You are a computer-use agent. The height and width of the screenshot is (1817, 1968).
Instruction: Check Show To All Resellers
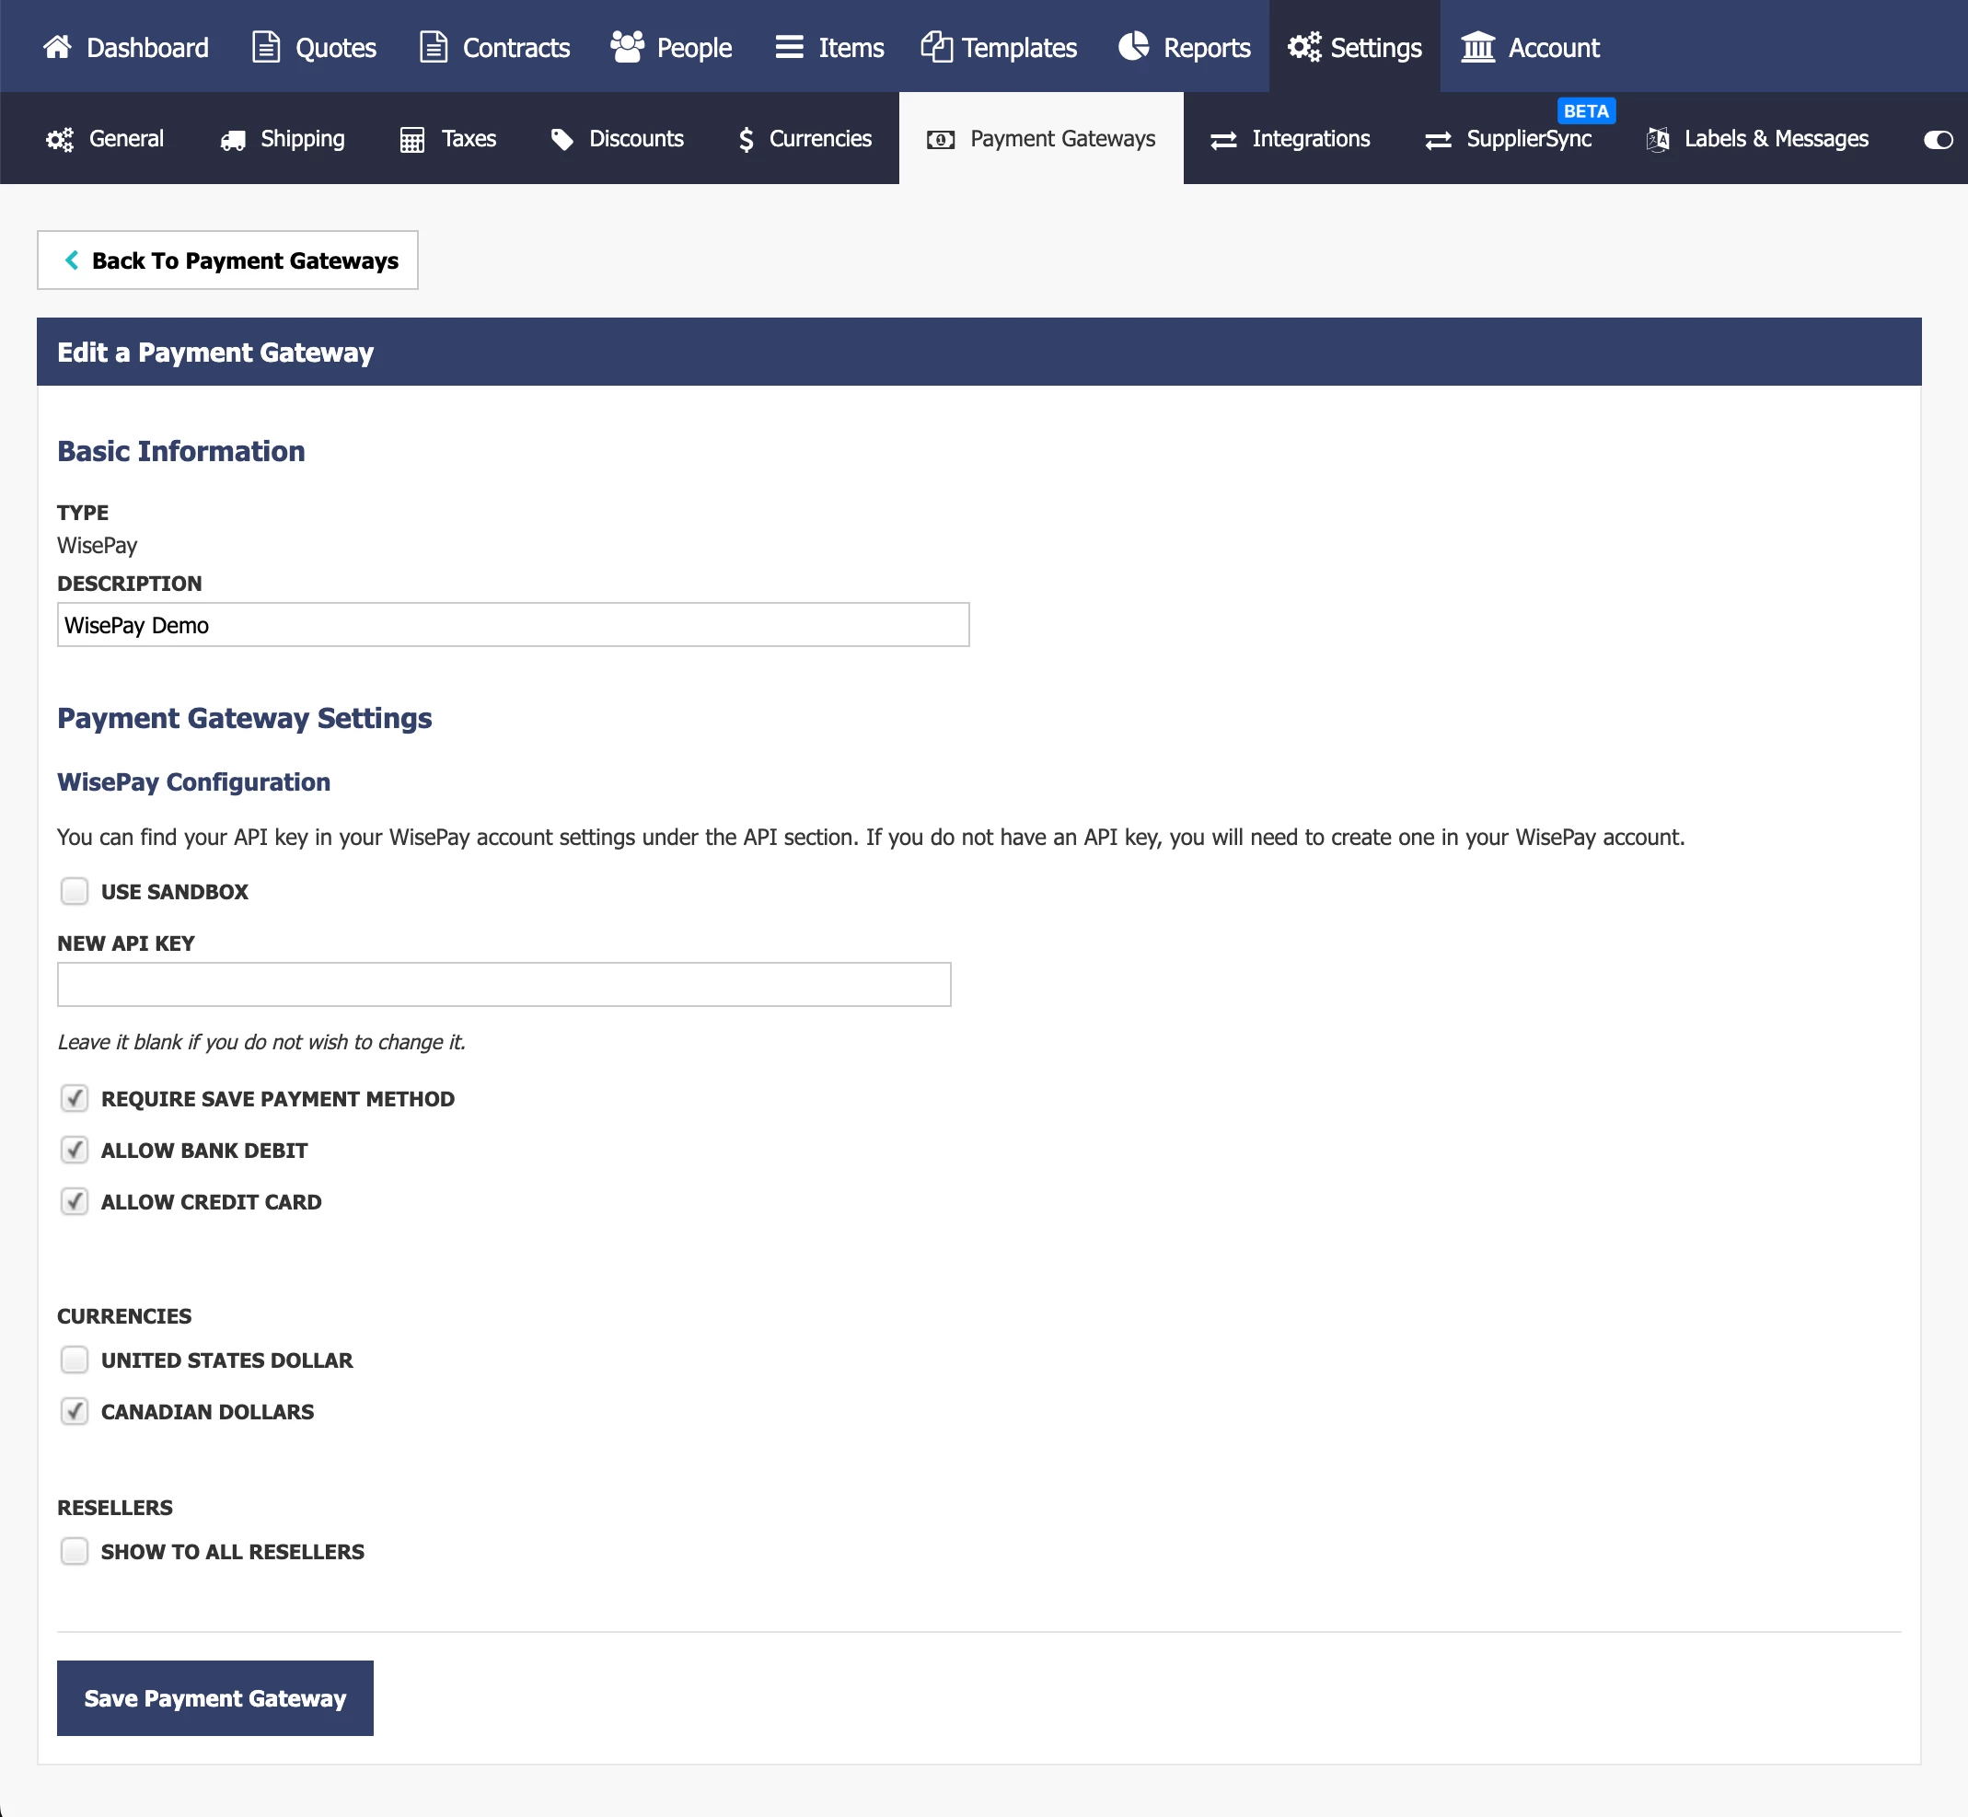(x=74, y=1552)
